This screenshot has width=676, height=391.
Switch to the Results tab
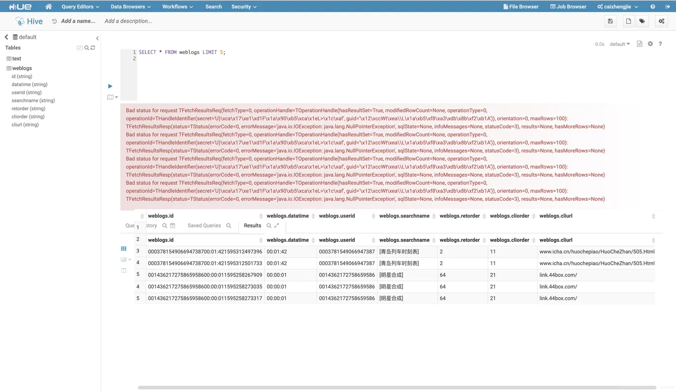click(x=252, y=225)
